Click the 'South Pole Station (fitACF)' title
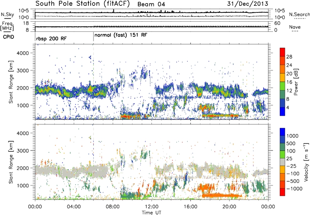 point(83,4)
